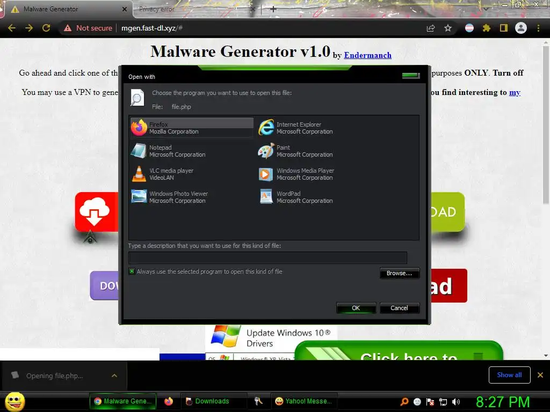The height and width of the screenshot is (412, 550).
Task: Click the orange search tray icon
Action: [x=404, y=402]
